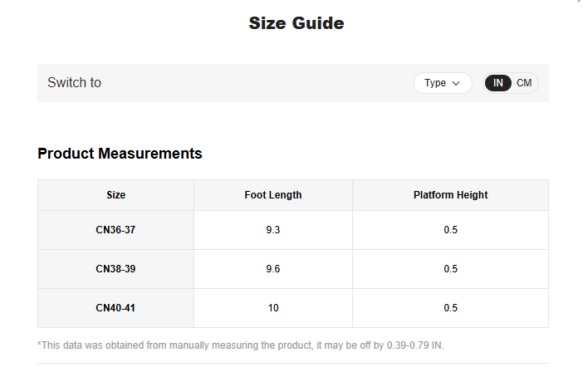Click the Product Measurements heading
The image size is (583, 372).
(x=120, y=154)
